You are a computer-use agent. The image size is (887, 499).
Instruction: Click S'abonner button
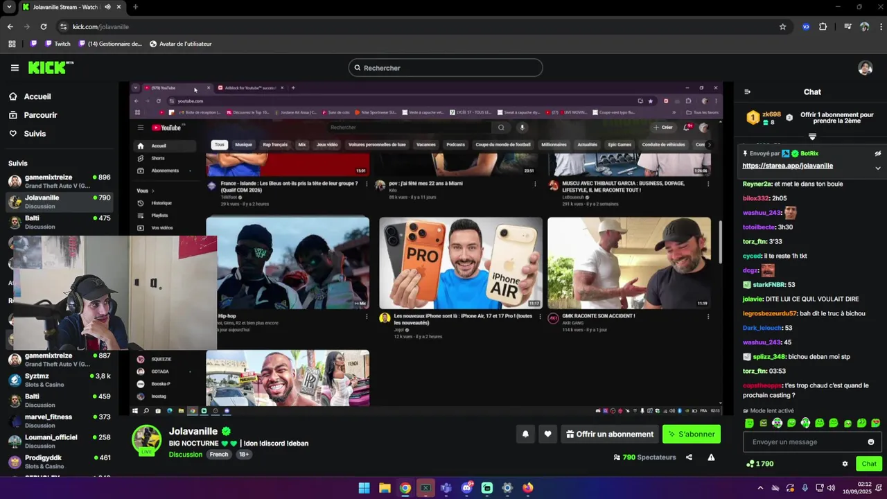692,435
